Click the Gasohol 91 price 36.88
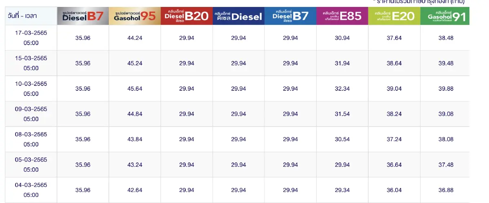489x203 pixels. 446,190
